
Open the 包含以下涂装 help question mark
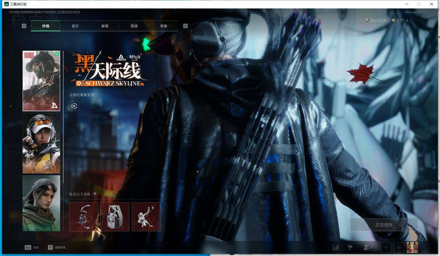(x=94, y=194)
